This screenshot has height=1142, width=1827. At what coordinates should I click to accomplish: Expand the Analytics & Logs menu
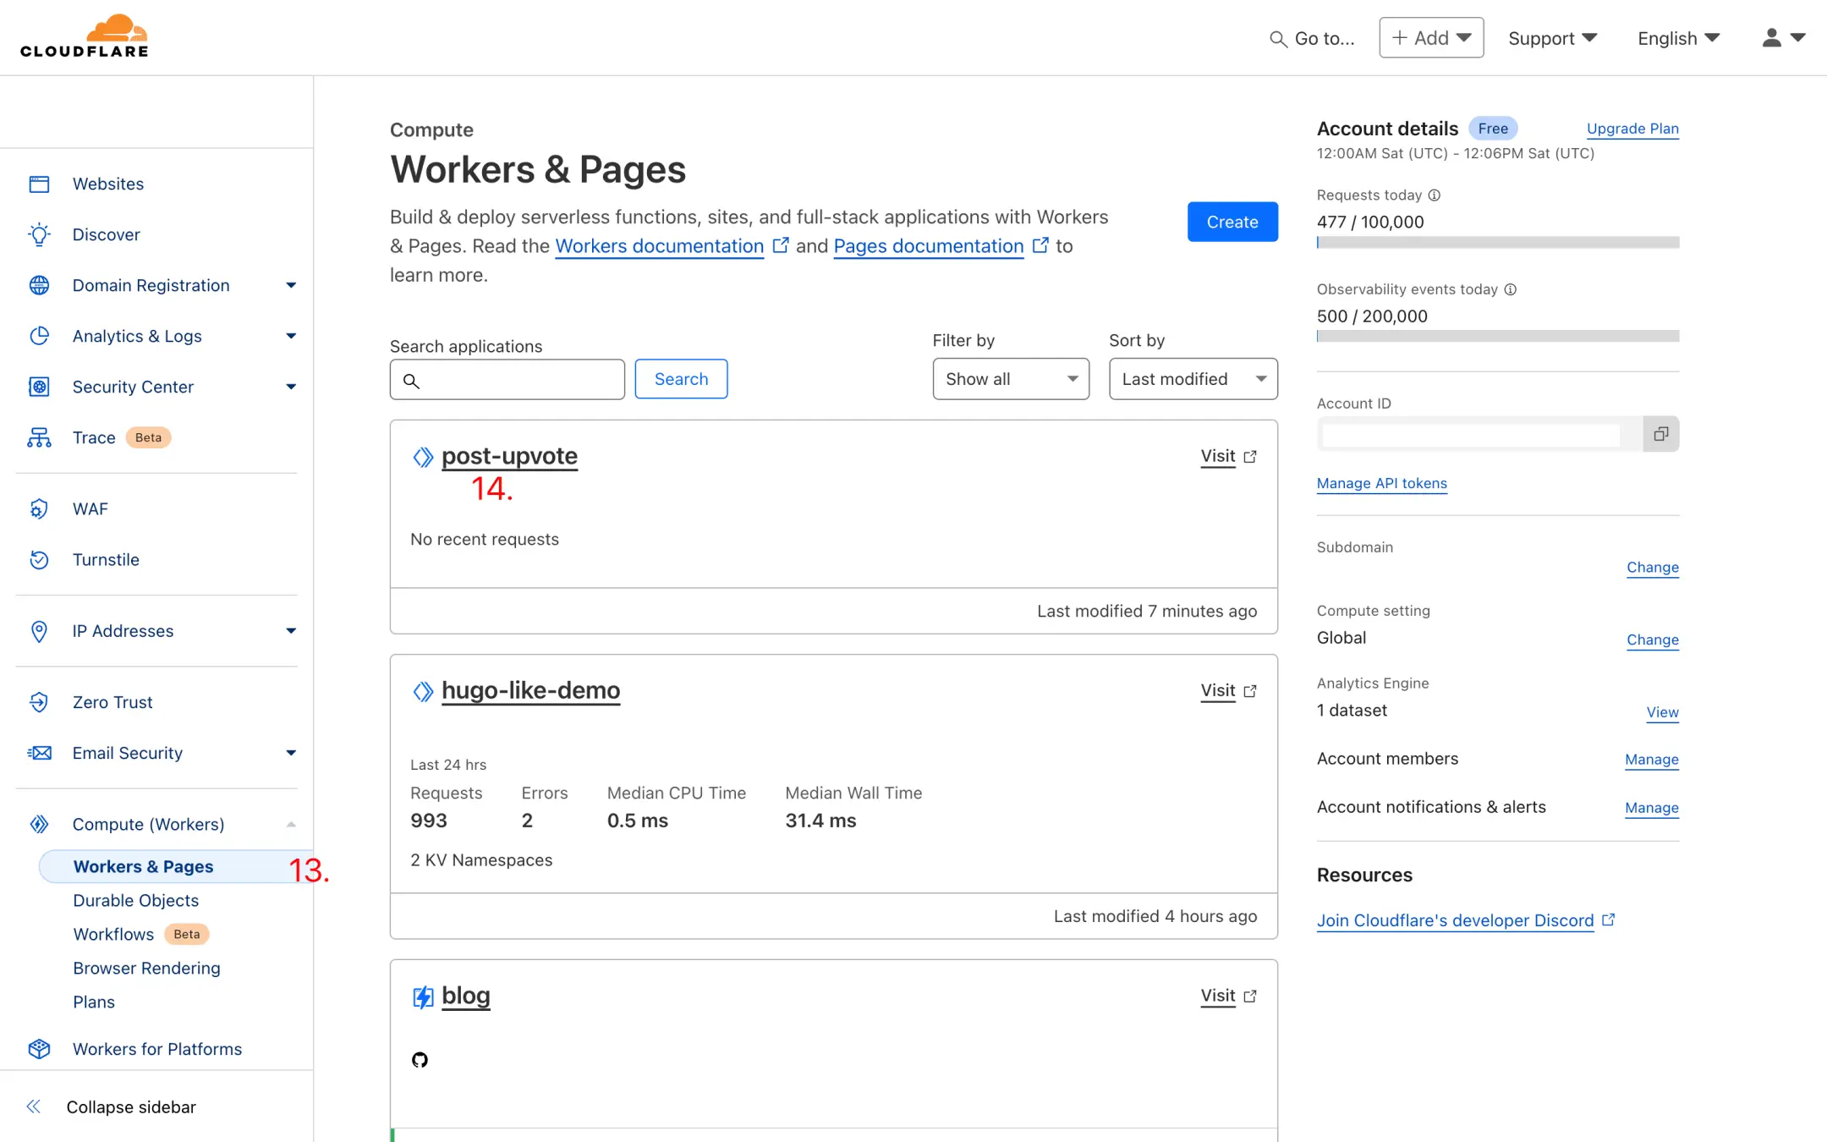(x=291, y=336)
